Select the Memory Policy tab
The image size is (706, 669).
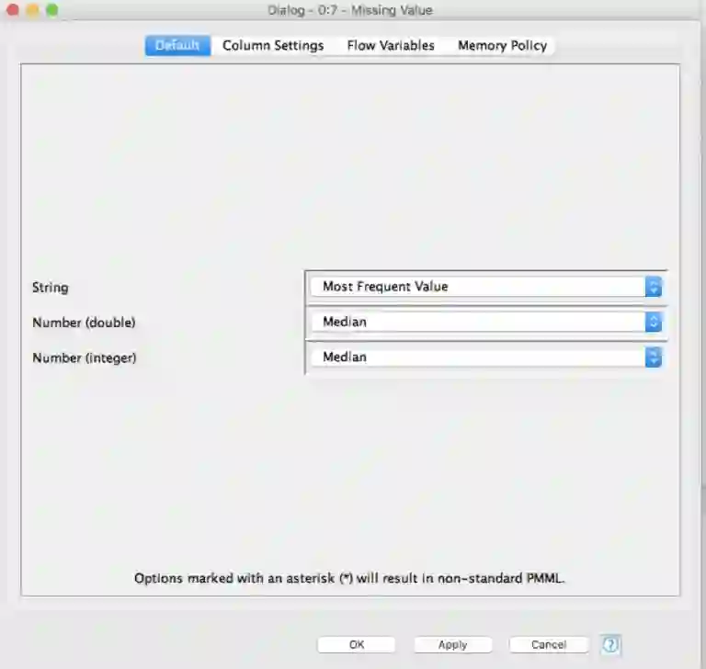pyautogui.click(x=503, y=45)
